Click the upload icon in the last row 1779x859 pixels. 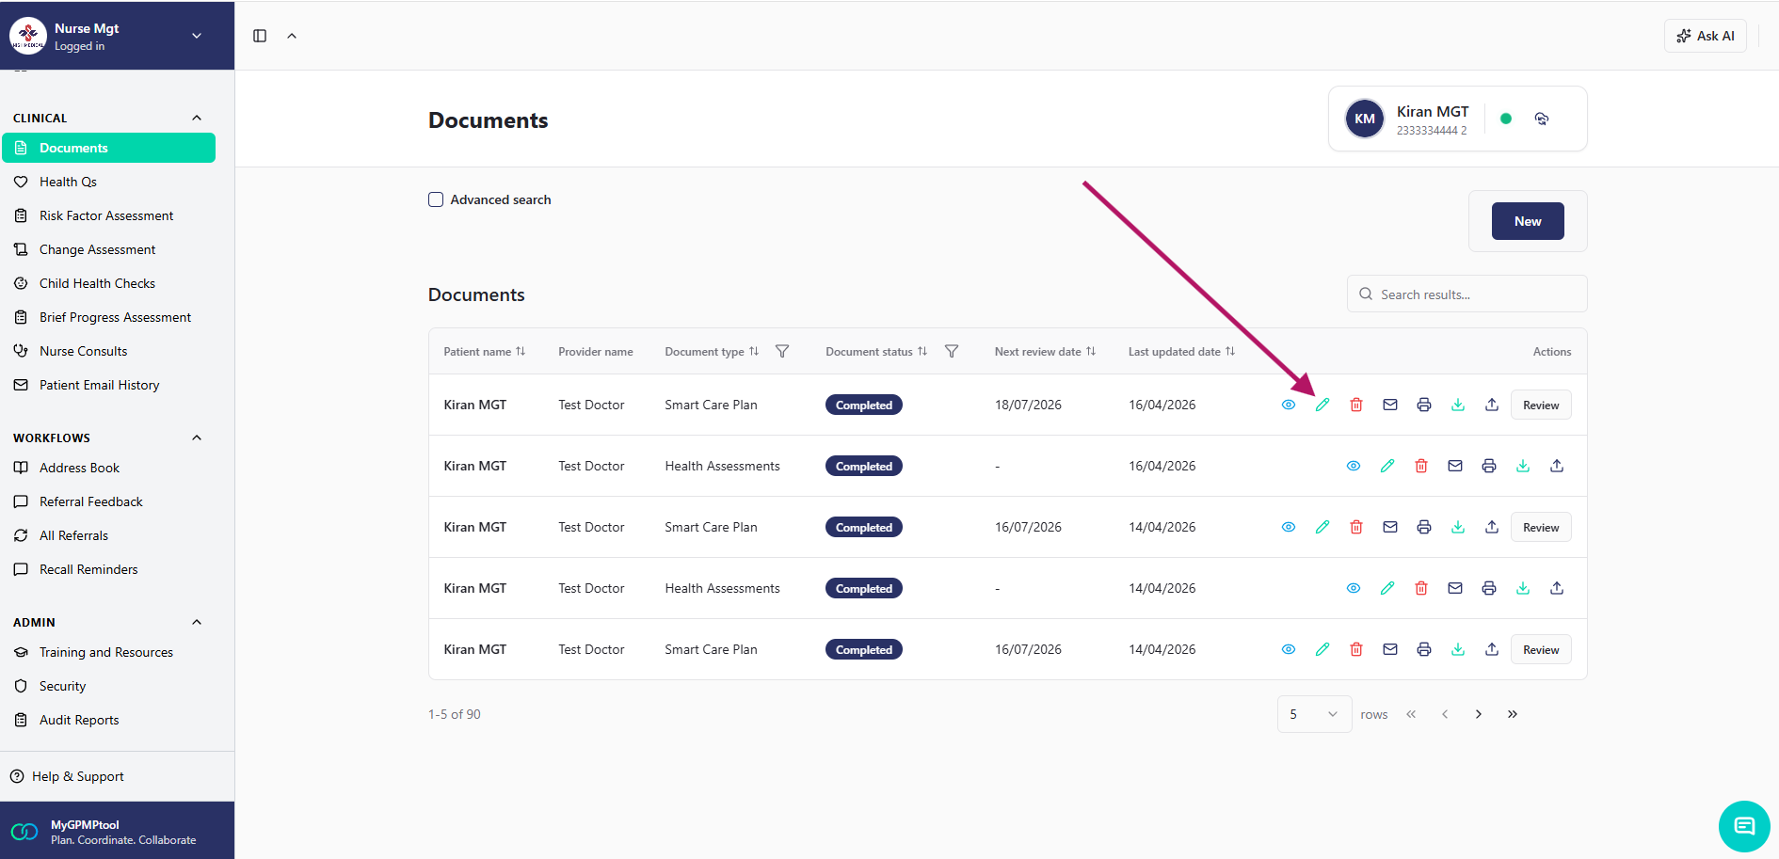(1492, 649)
